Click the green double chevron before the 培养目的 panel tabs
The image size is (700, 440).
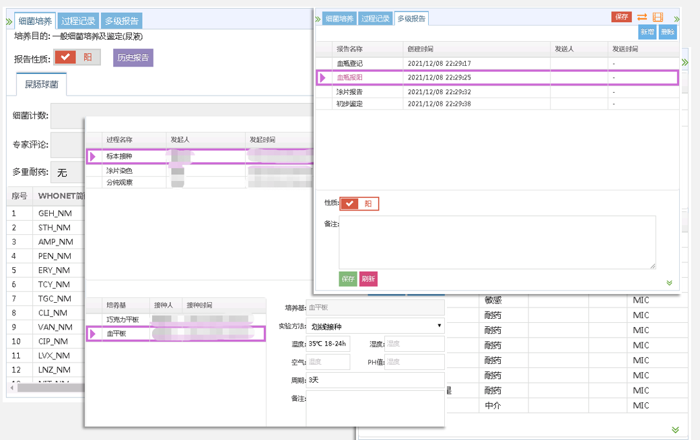tap(9, 21)
